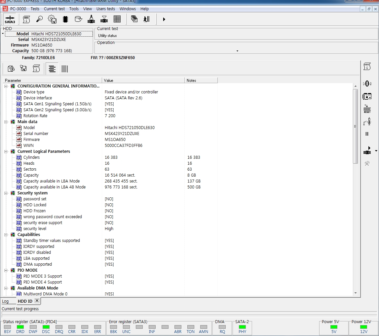Open the sector grid icon in the toolbar
The width and height of the screenshot is (379, 336).
click(x=117, y=19)
